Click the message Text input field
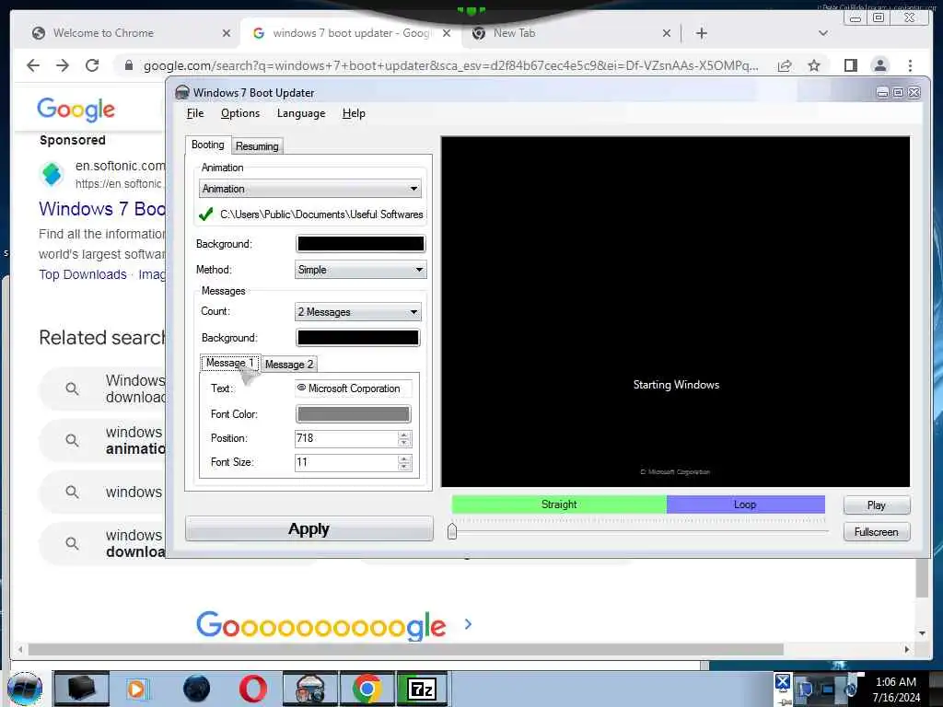The width and height of the screenshot is (943, 707). pos(353,388)
